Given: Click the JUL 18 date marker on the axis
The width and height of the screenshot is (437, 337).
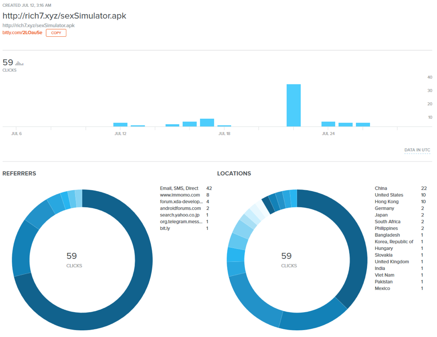Looking at the screenshot, I should pos(224,134).
